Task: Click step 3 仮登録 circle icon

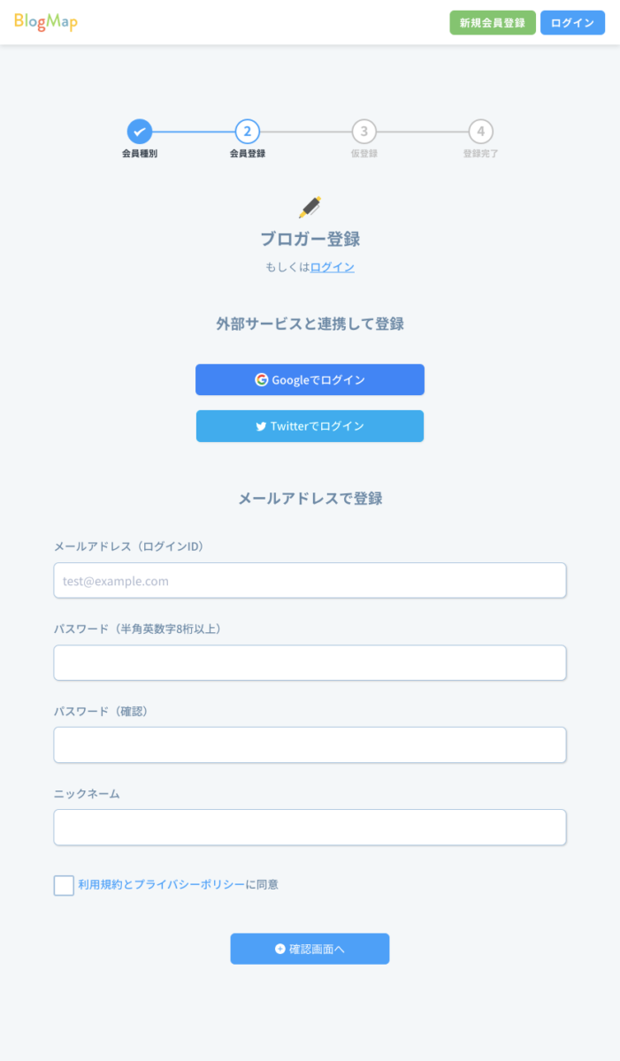Action: pos(364,131)
